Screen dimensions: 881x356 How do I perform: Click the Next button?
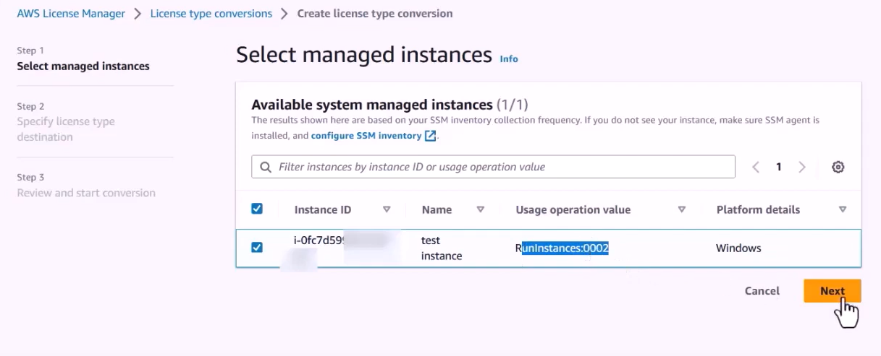tap(832, 291)
